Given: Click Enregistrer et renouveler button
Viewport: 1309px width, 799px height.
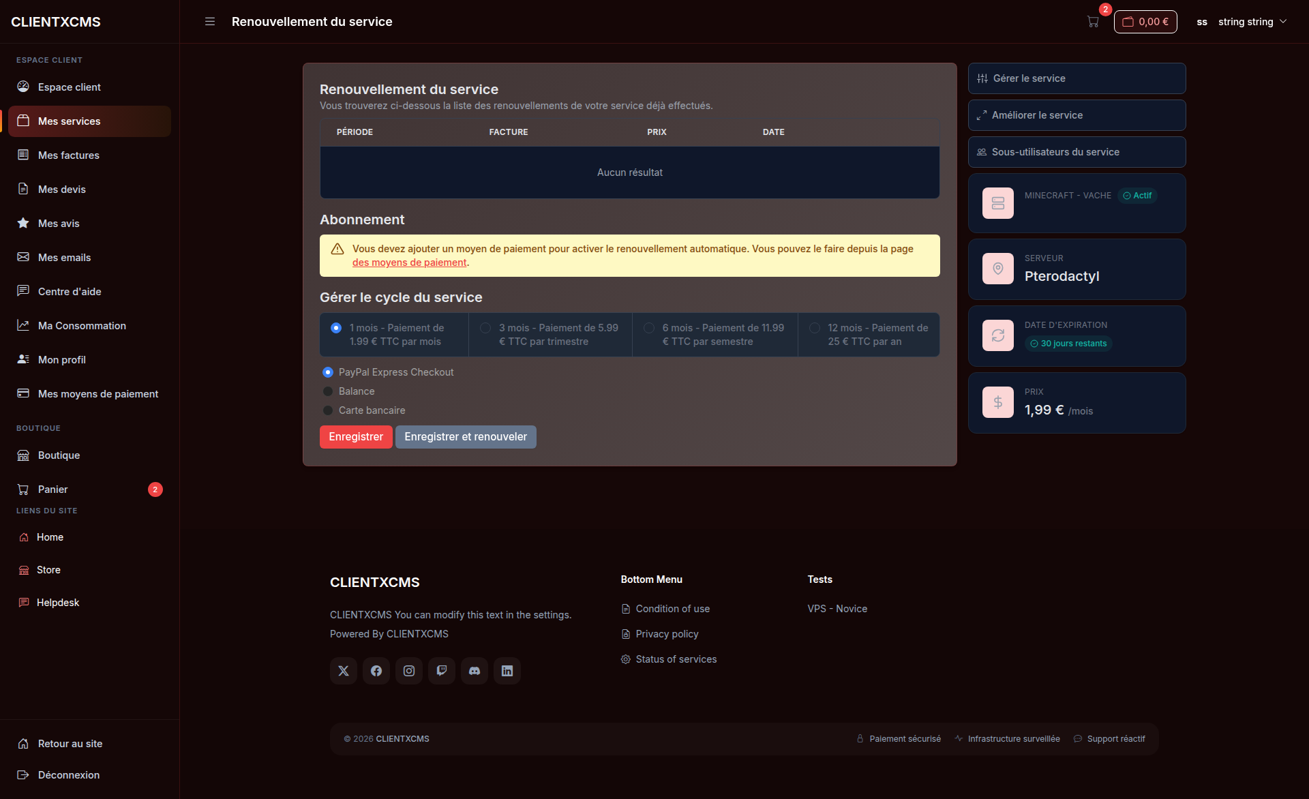Looking at the screenshot, I should (466, 437).
